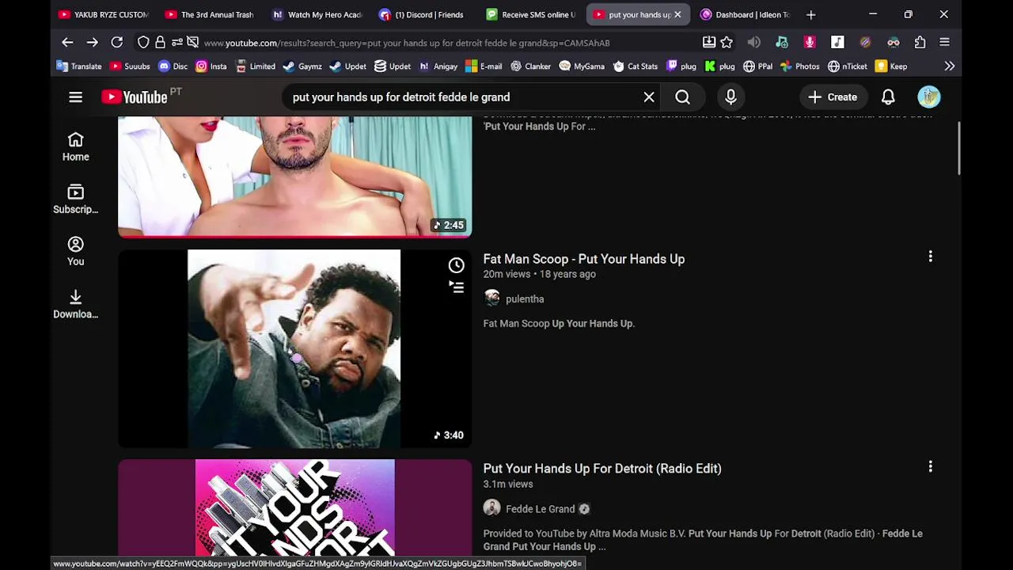Open the You section in sidebar
1013x570 pixels.
75,251
